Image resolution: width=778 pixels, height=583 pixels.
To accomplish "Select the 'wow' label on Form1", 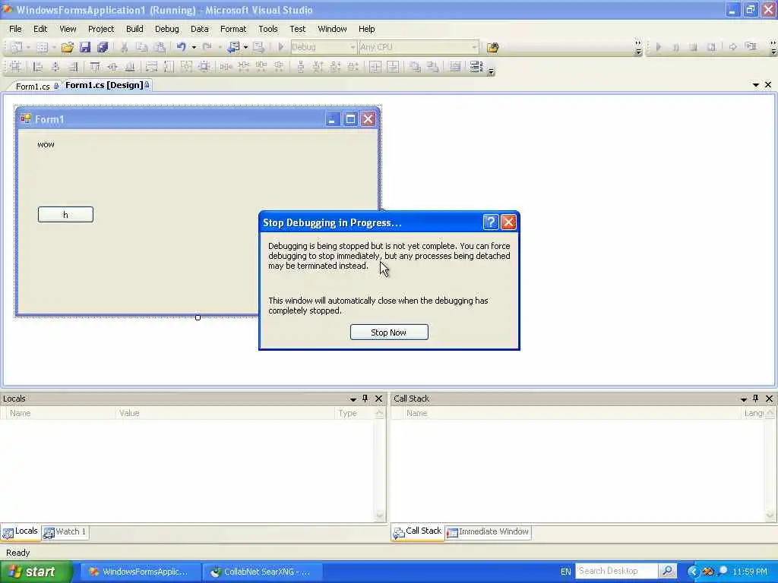I will (46, 144).
